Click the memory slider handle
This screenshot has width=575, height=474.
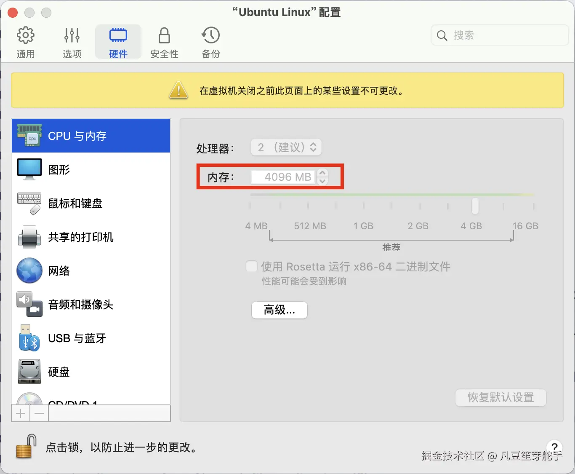pyautogui.click(x=475, y=206)
